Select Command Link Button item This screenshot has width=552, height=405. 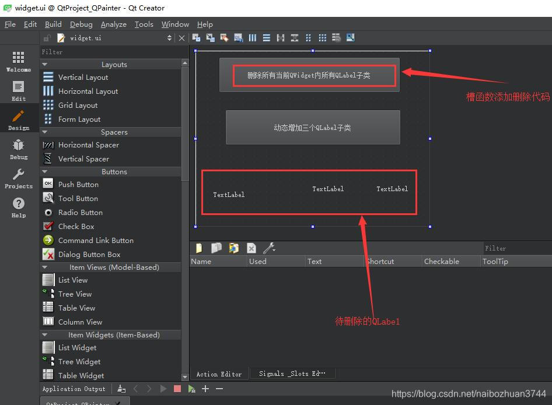[96, 241]
